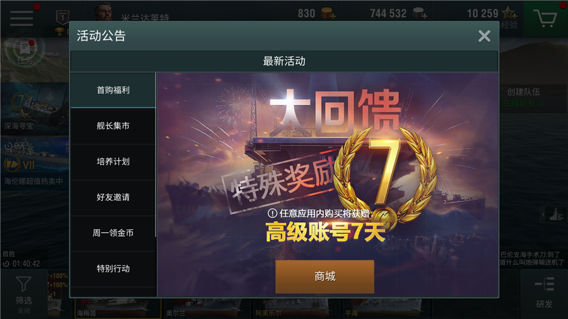Select the 舰长集市 tab
The image size is (568, 319).
[113, 126]
